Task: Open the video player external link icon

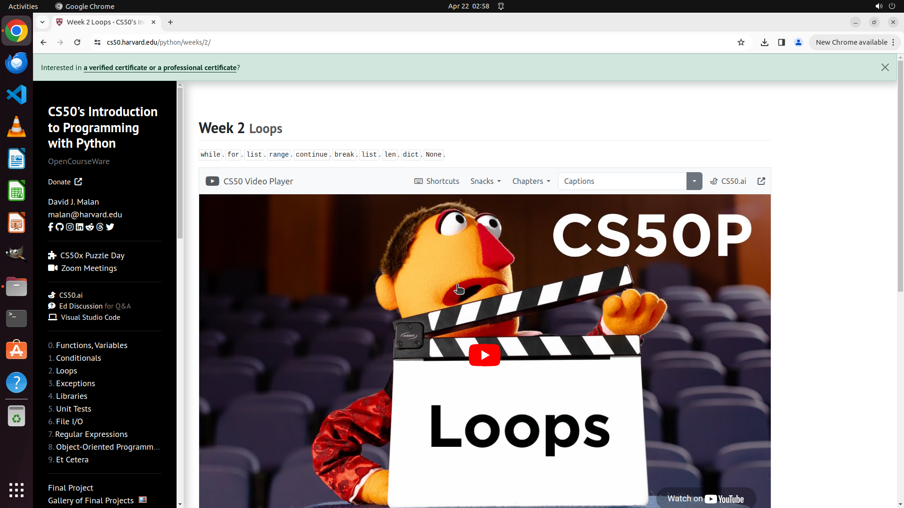Action: (x=761, y=181)
